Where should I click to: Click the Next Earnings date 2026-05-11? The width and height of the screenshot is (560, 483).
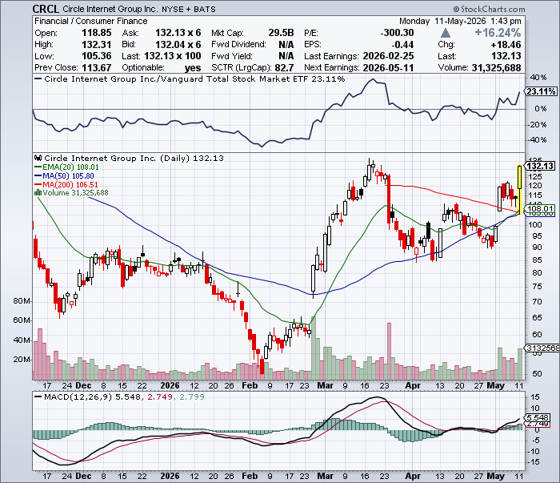pos(388,67)
